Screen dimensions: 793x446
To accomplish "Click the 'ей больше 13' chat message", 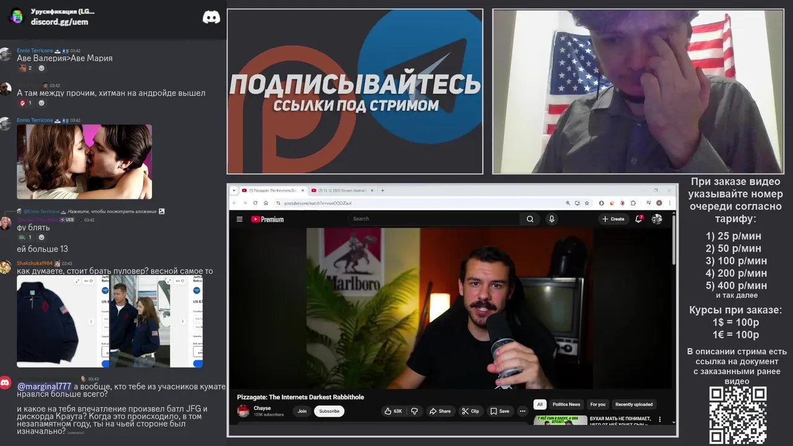I will 42,249.
